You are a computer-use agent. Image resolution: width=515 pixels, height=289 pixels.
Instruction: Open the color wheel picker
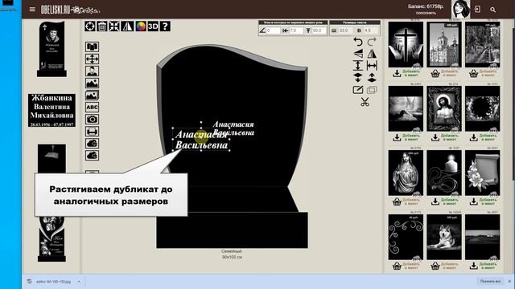141,26
